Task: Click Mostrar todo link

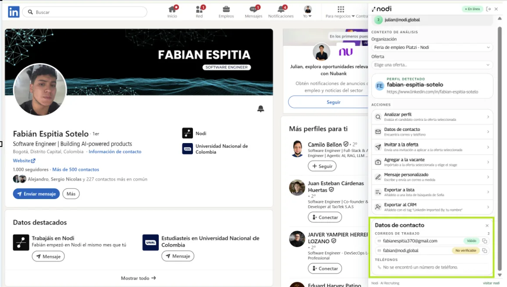Action: [x=139, y=278]
